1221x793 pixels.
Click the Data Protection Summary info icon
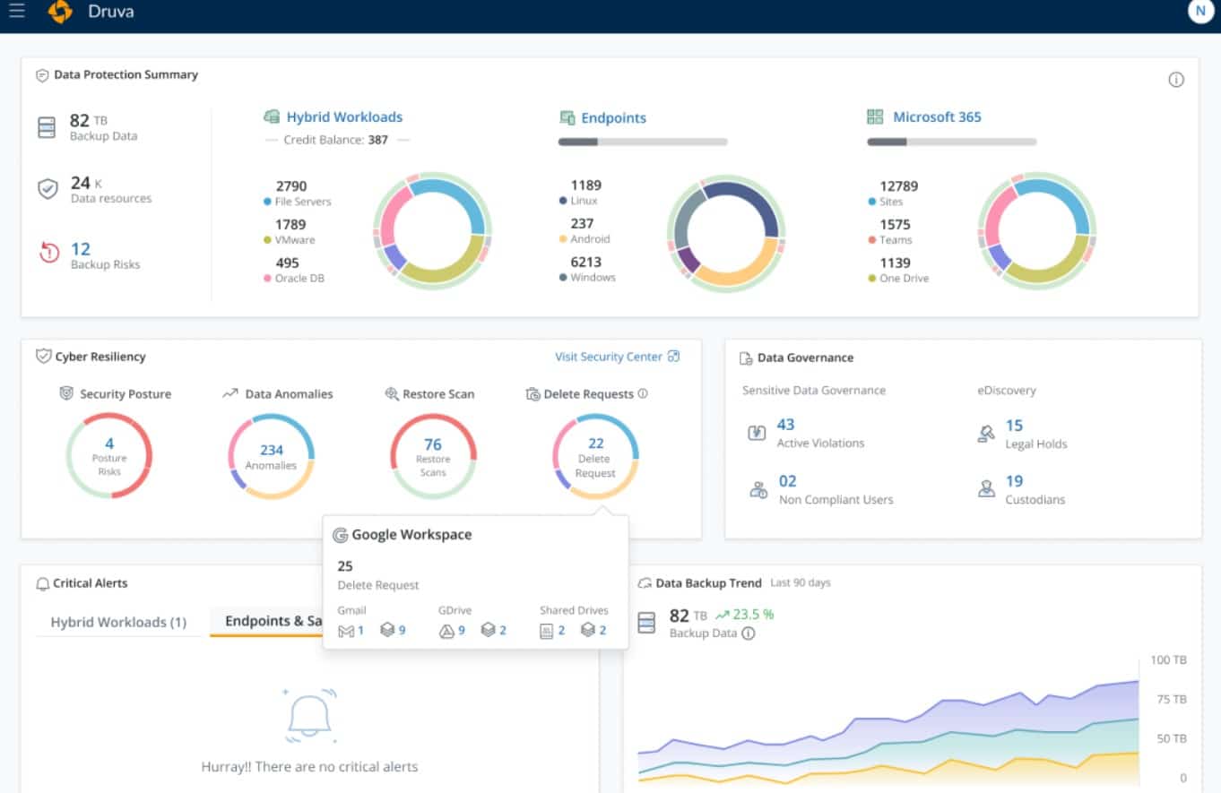(1176, 80)
